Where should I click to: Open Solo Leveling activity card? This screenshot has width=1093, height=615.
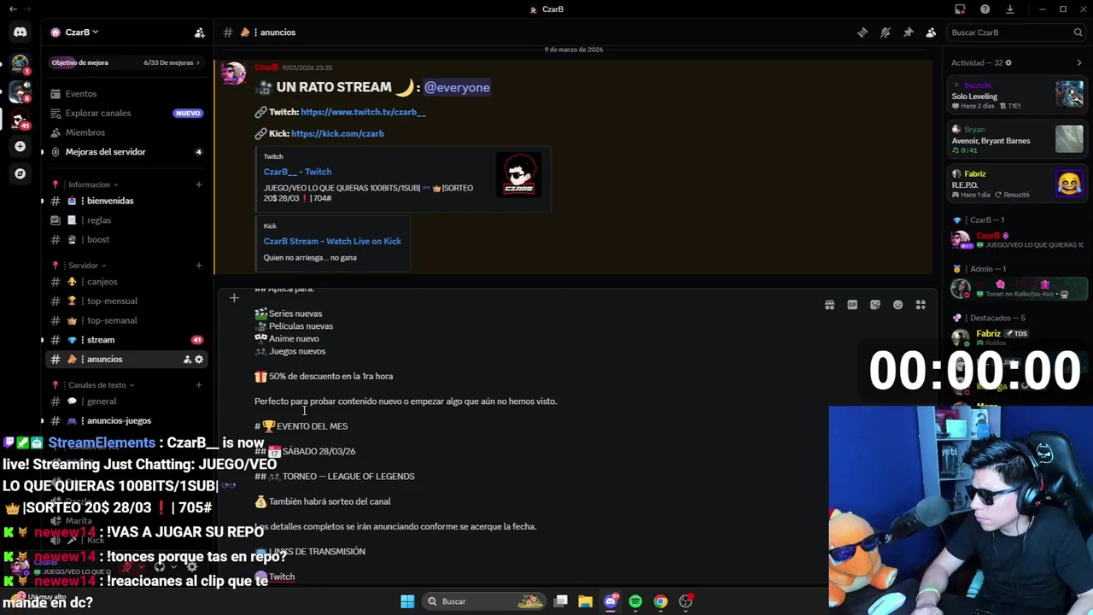[1018, 95]
